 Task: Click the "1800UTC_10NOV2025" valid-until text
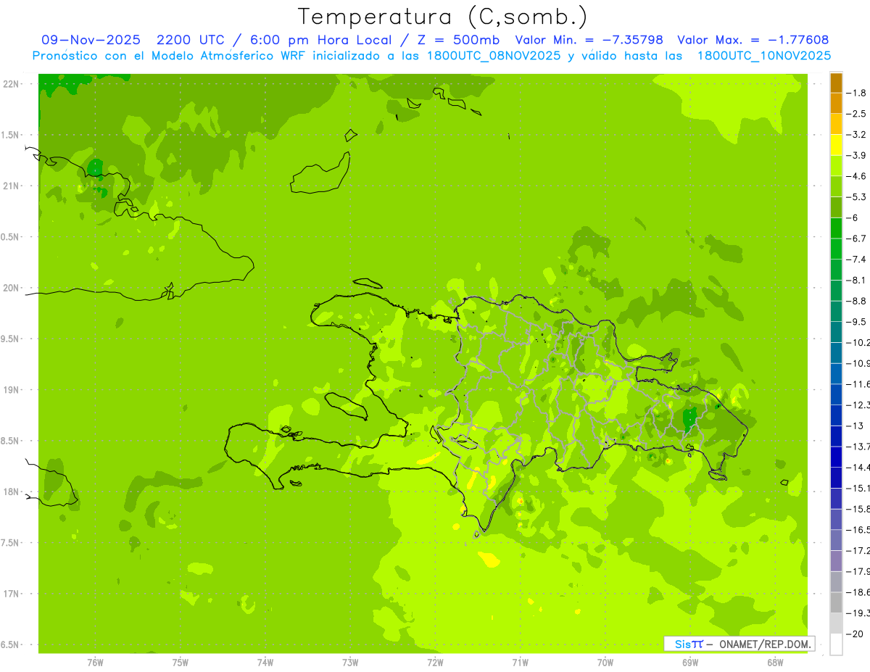click(x=764, y=56)
